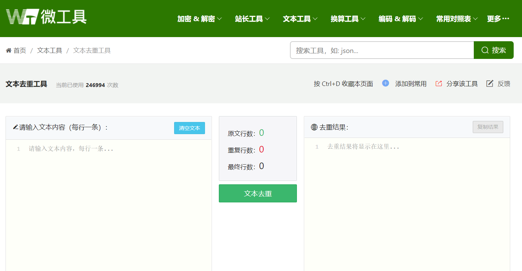Click the blue plus icon for 添加到常用
This screenshot has width=522, height=271.
tap(385, 83)
